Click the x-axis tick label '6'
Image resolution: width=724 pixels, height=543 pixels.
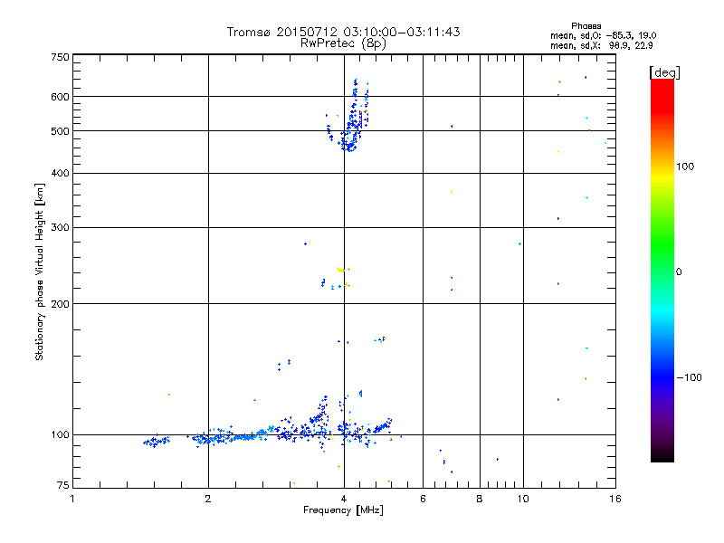(x=423, y=499)
